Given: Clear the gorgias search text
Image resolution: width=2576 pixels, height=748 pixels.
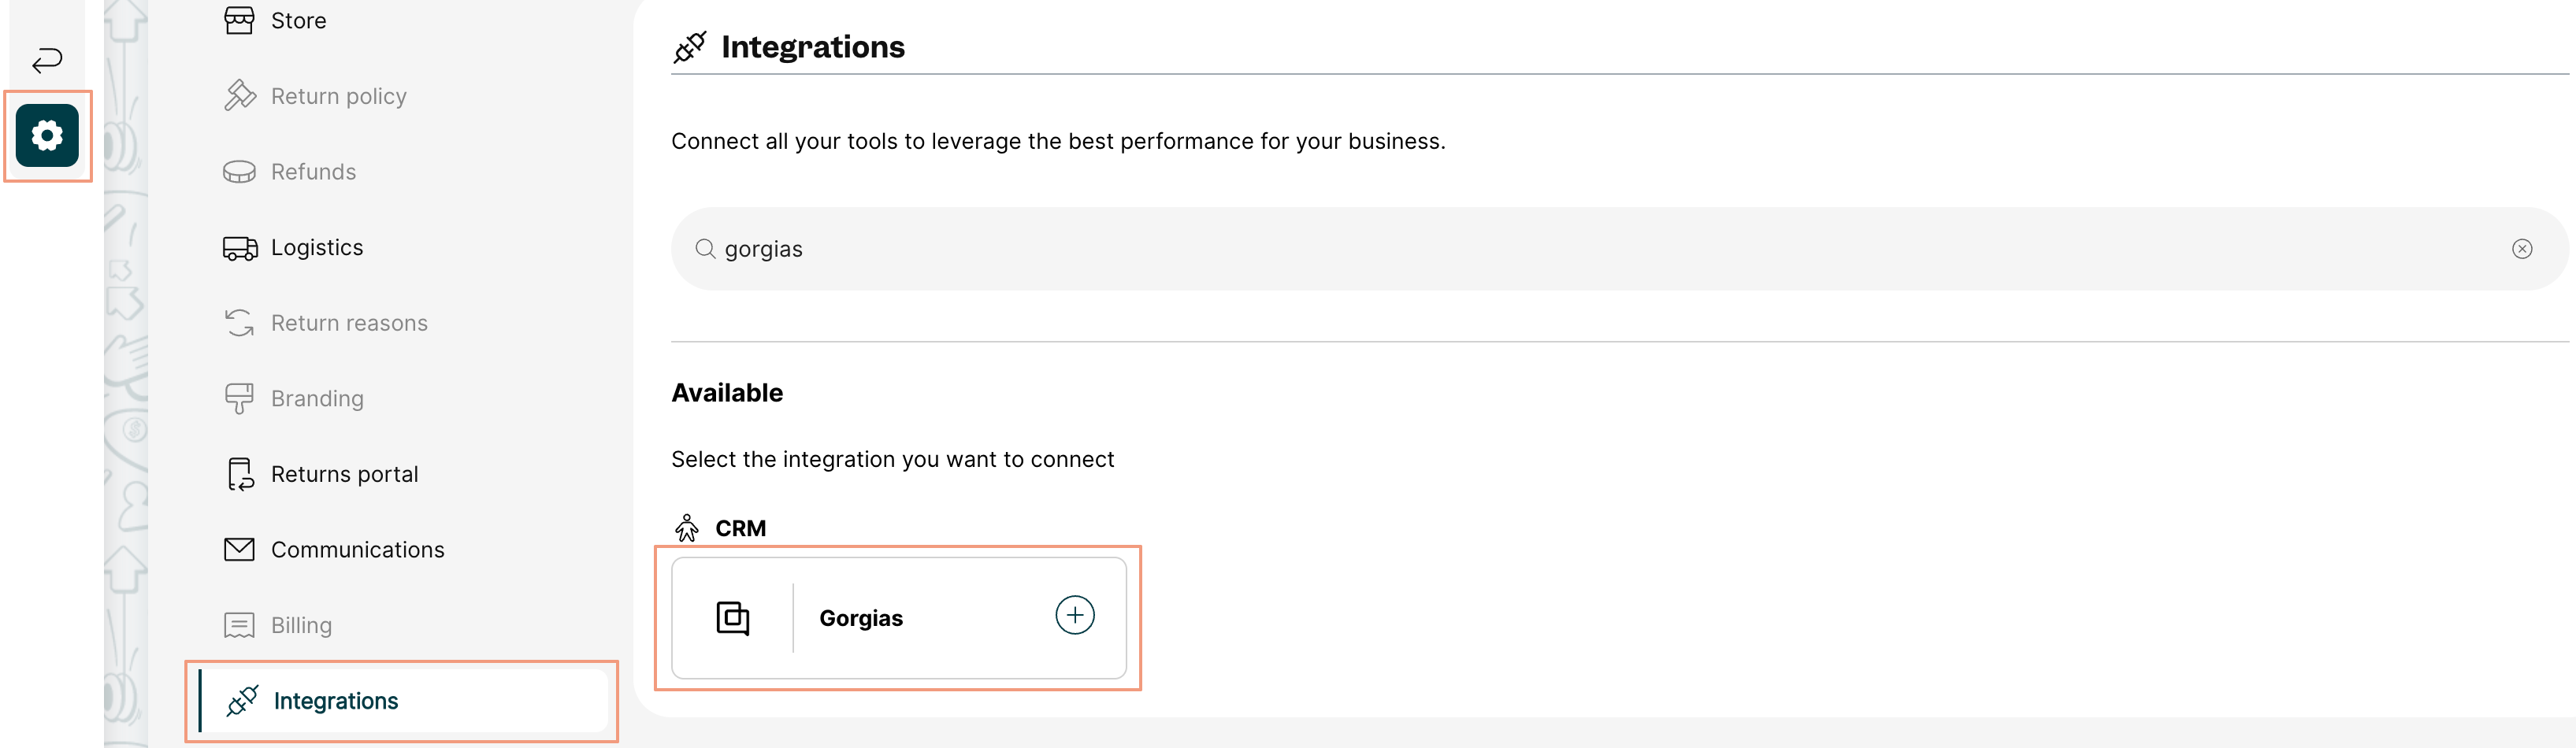Looking at the screenshot, I should pyautogui.click(x=2521, y=249).
